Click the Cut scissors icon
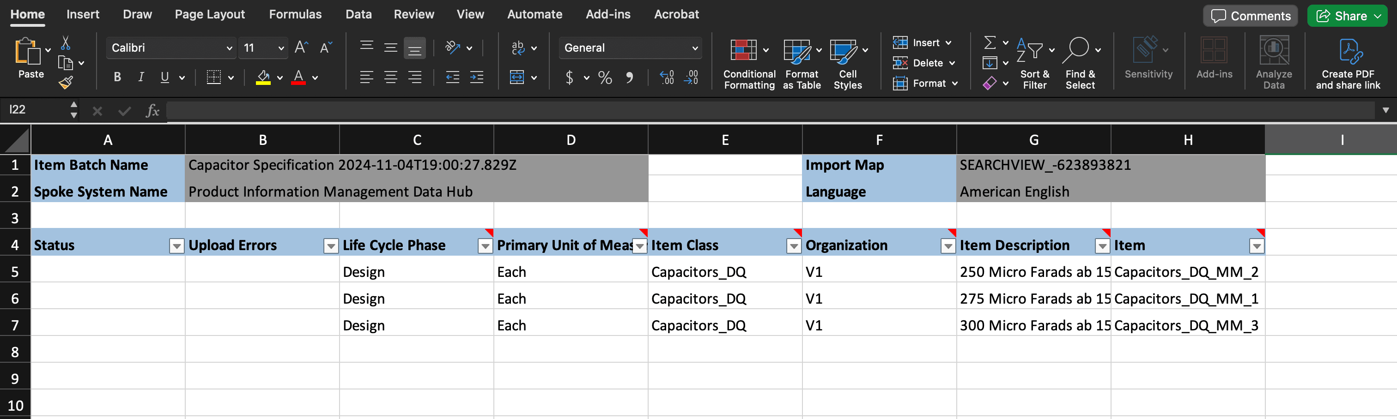Viewport: 1397px width, 419px height. pos(66,43)
